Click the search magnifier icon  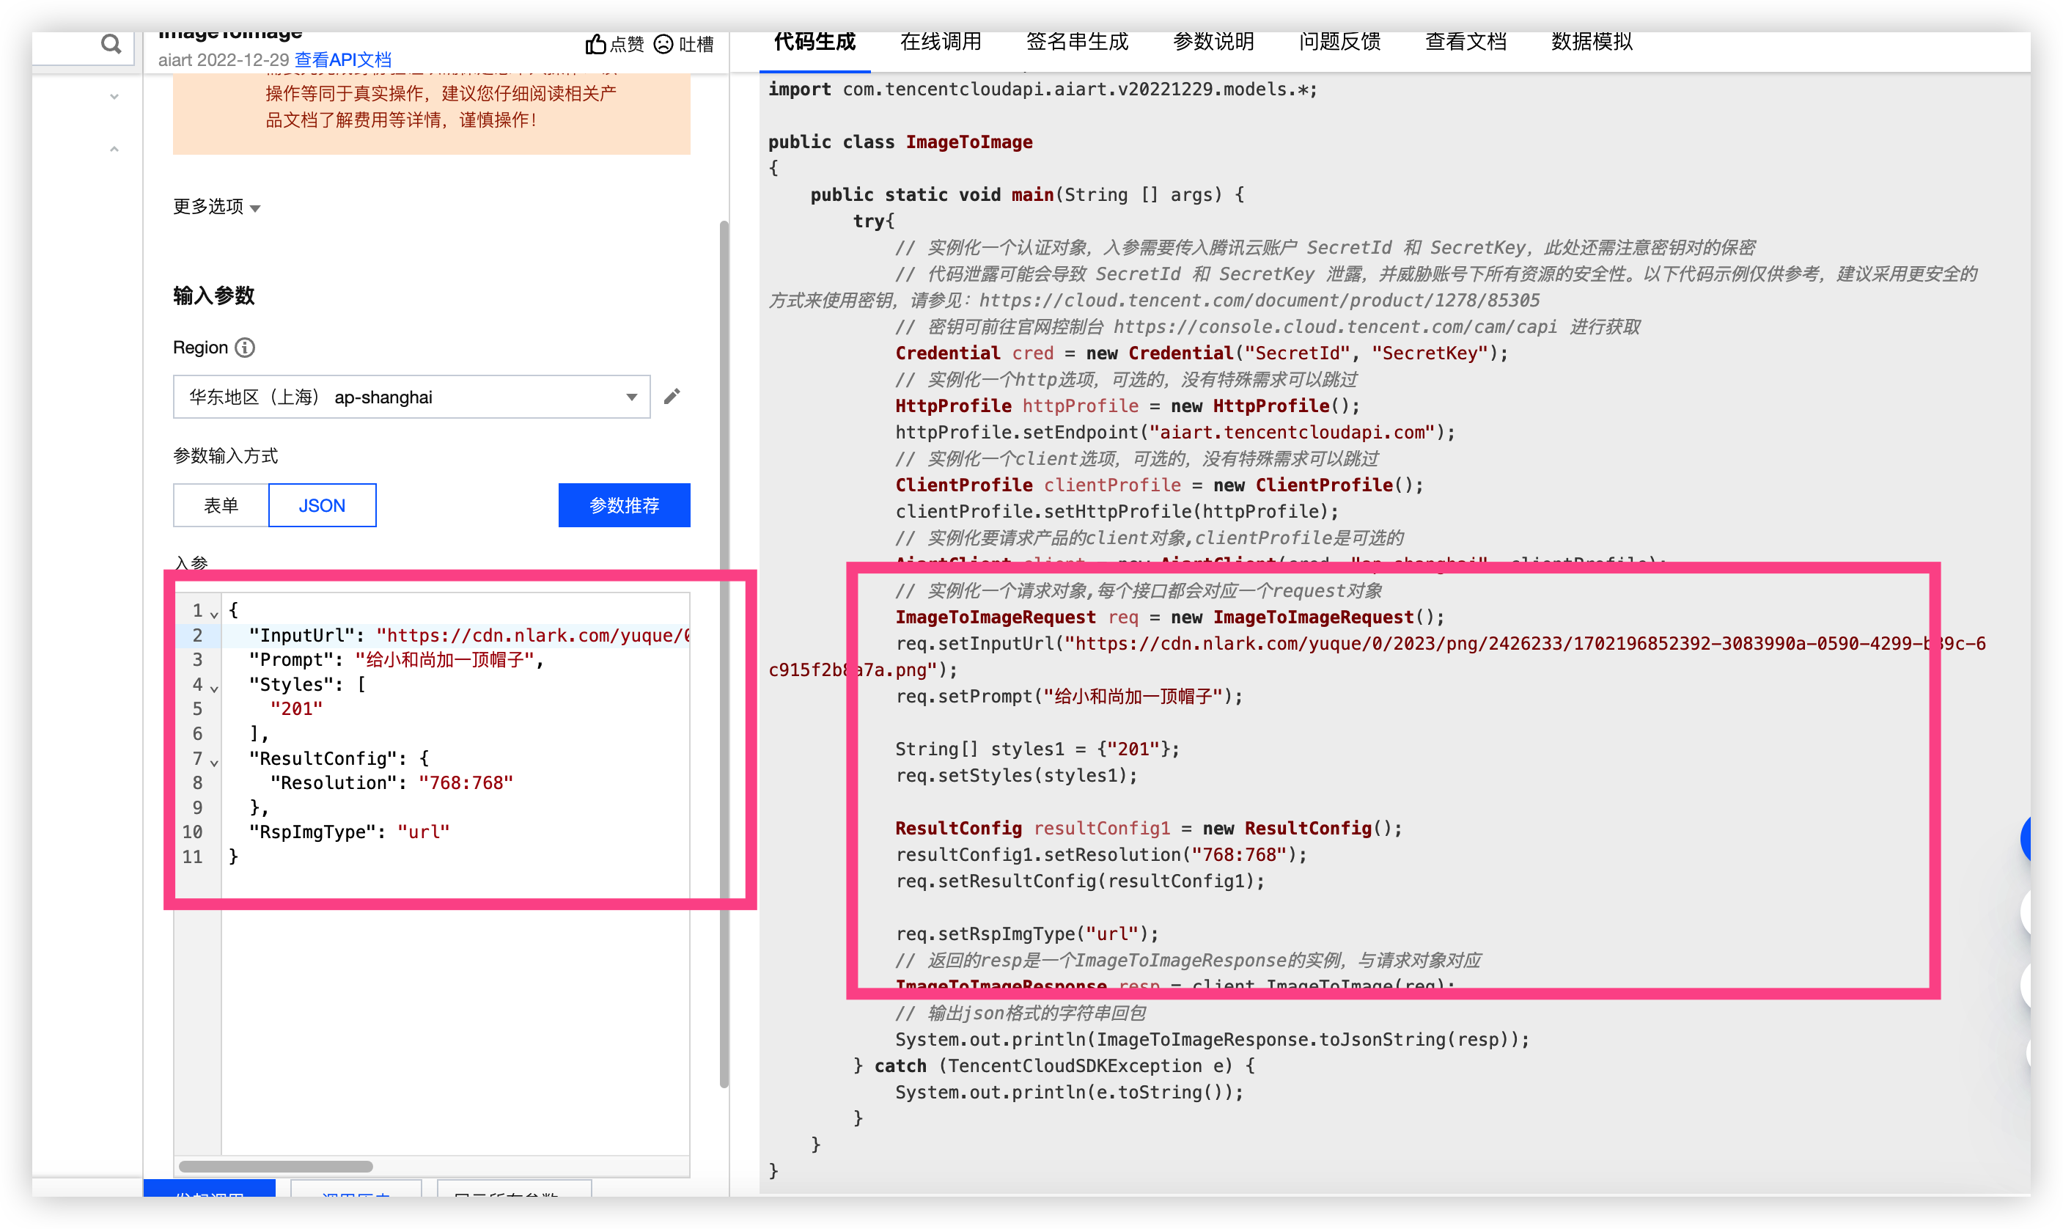pyautogui.click(x=110, y=44)
